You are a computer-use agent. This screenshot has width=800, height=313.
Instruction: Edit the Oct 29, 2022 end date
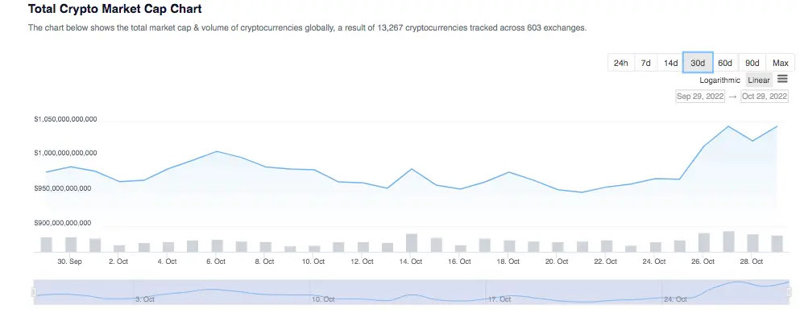point(765,97)
